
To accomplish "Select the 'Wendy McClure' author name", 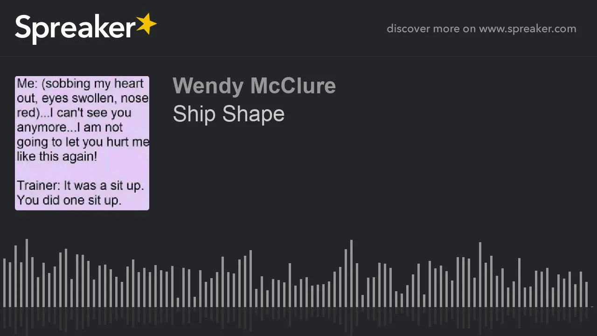I will point(254,86).
